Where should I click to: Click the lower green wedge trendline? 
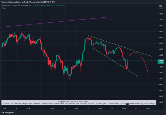click(x=116, y=63)
